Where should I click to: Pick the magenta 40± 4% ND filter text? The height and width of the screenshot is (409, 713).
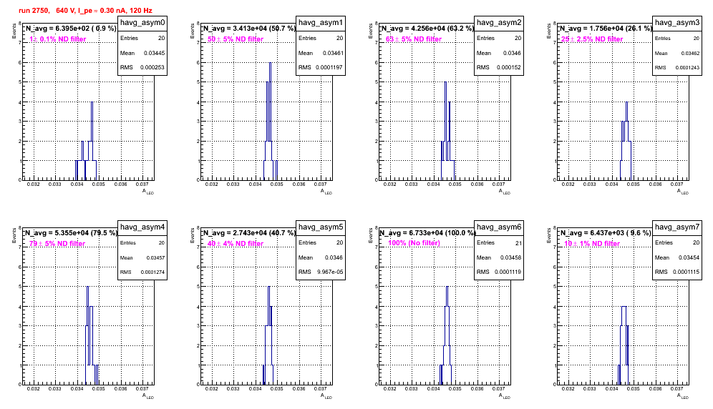(x=236, y=244)
